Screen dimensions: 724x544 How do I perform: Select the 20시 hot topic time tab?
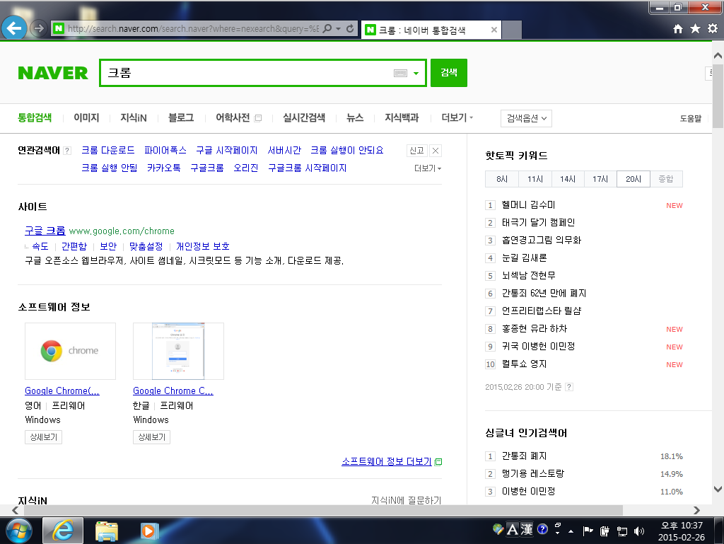coord(633,179)
